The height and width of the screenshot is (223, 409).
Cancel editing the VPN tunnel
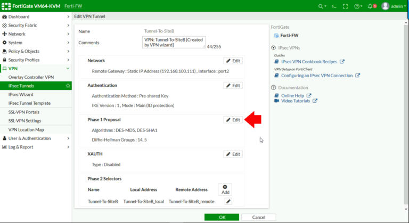click(x=258, y=217)
